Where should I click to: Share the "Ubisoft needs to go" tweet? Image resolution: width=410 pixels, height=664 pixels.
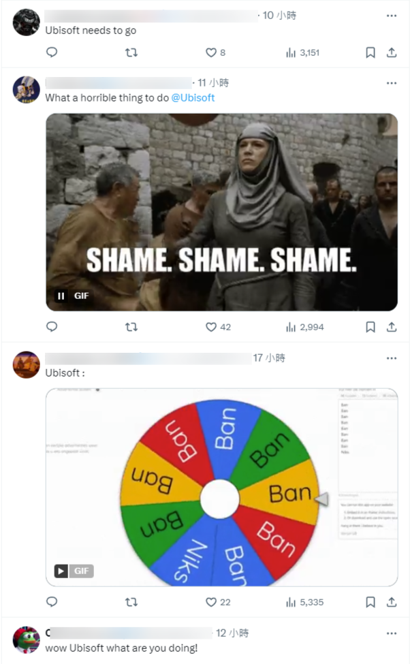click(x=392, y=52)
